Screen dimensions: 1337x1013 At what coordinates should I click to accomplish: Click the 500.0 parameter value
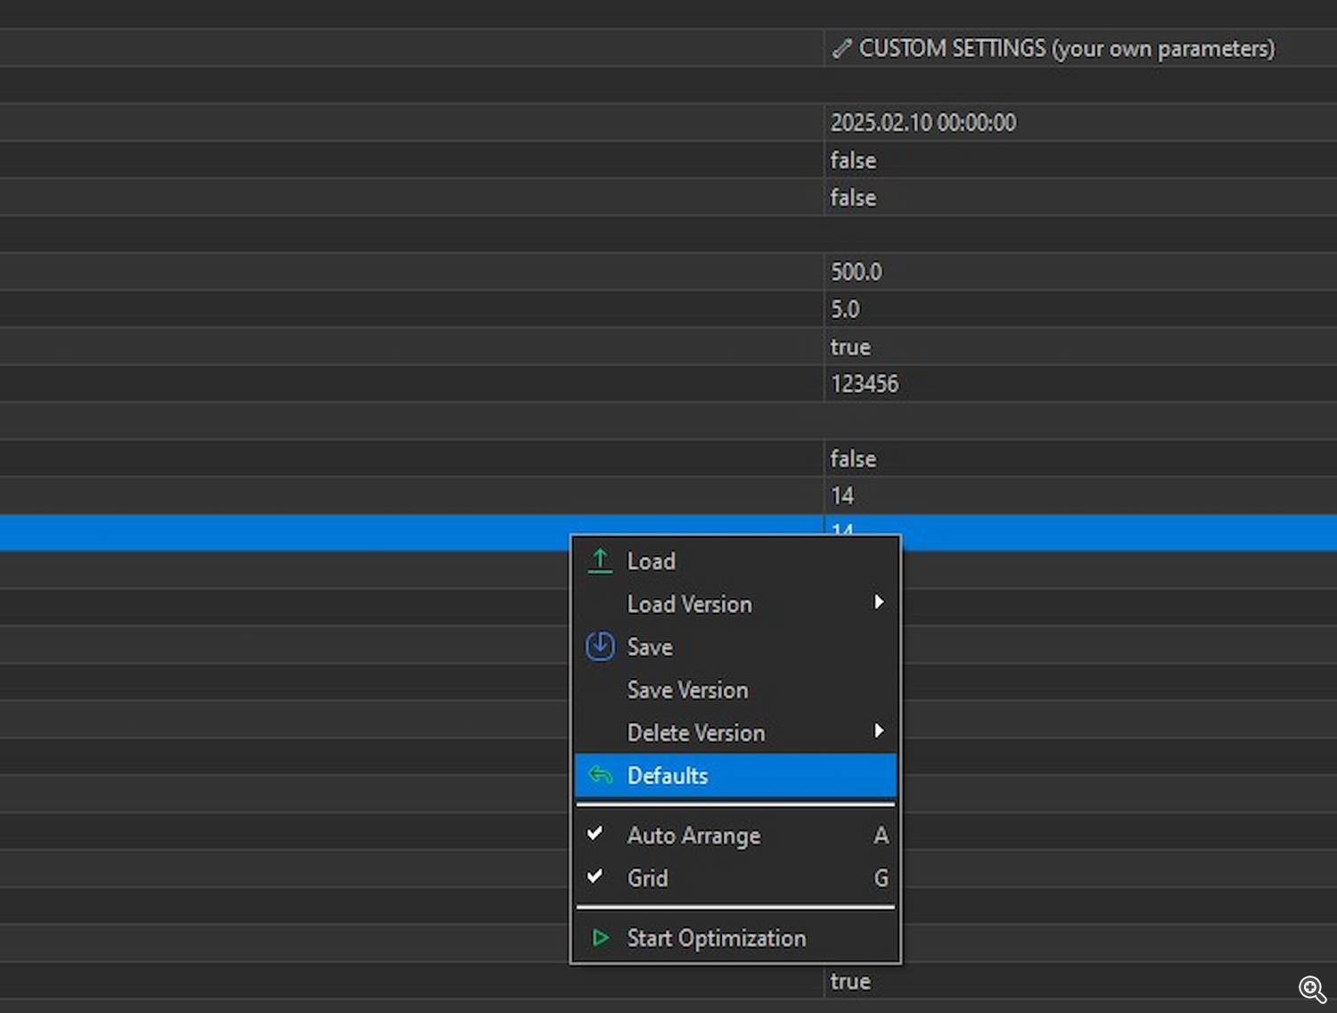856,272
